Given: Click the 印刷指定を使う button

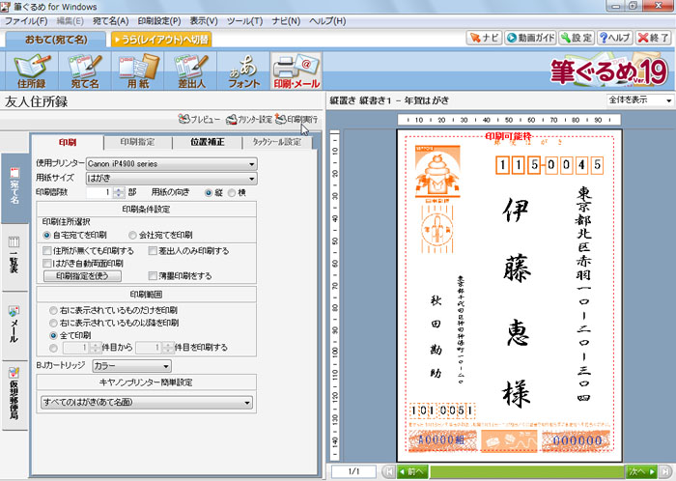Looking at the screenshot, I should coord(82,276).
